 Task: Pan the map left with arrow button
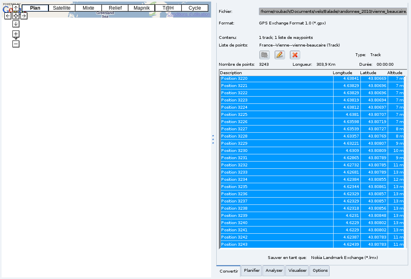coord(8,16)
